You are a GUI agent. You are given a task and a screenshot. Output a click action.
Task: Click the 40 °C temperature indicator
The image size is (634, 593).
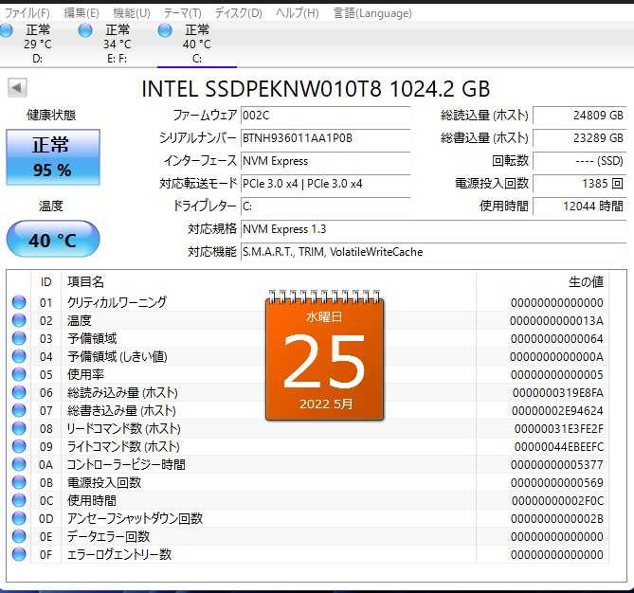point(52,240)
